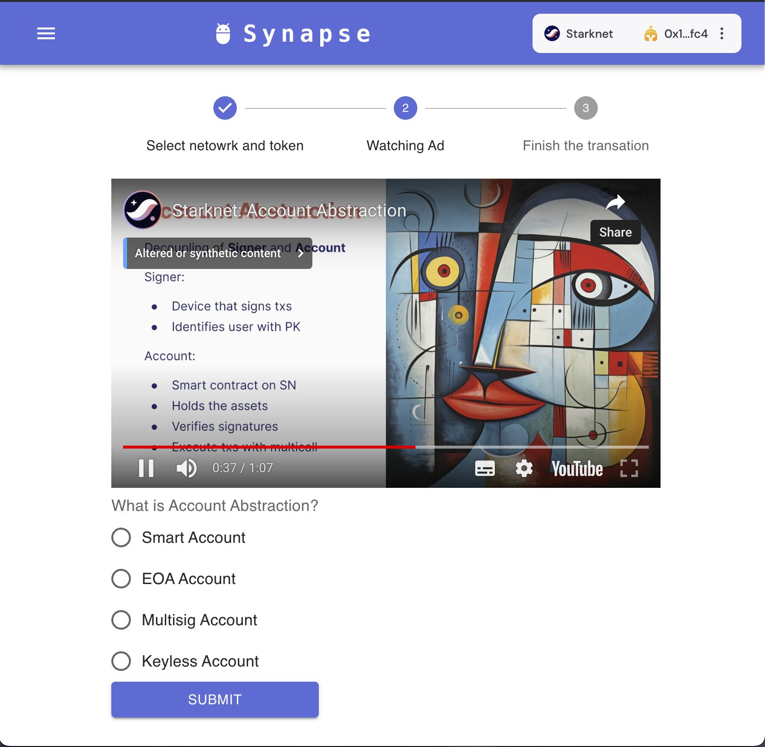Click the Synapse robot logo icon
The height and width of the screenshot is (747, 765).
(x=223, y=34)
